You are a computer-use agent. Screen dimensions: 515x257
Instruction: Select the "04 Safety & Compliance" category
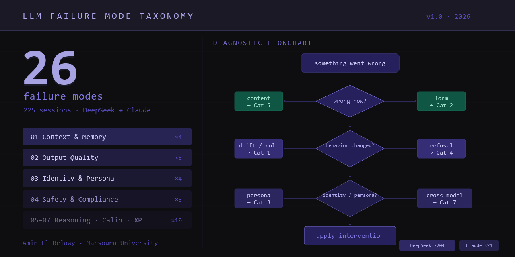[x=107, y=199]
